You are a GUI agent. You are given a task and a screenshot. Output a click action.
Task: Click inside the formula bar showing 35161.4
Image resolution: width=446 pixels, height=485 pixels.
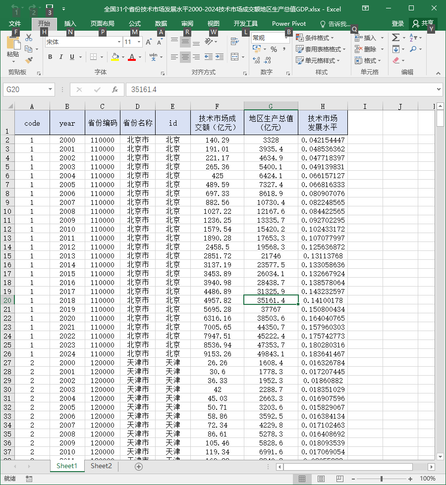tap(283, 90)
